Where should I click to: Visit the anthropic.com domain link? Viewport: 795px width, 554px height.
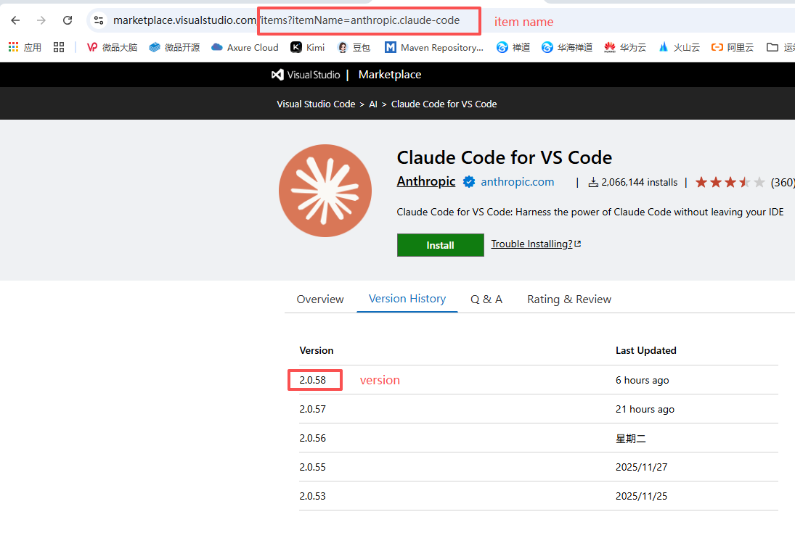(x=517, y=181)
